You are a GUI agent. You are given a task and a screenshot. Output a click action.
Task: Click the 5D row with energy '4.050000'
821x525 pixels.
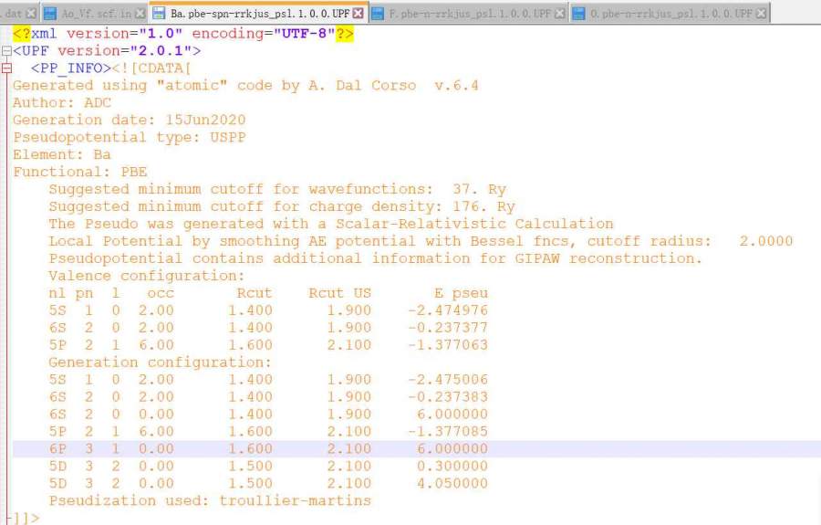coord(268,483)
